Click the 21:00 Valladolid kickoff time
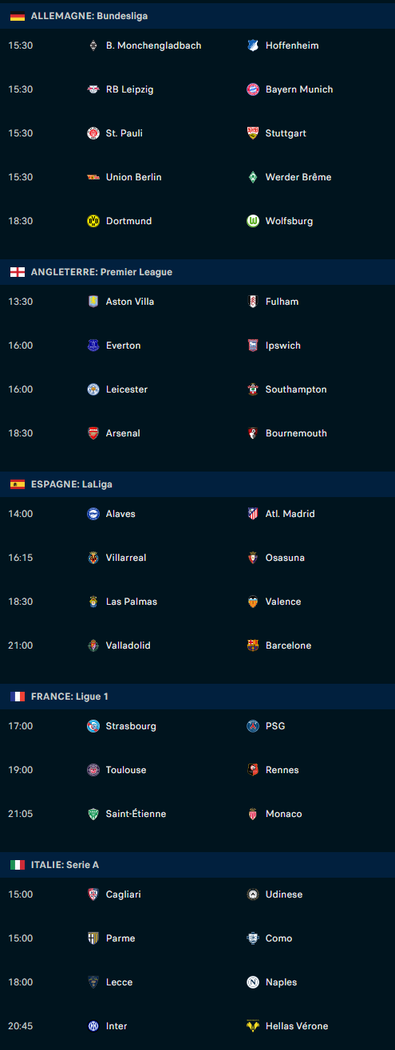 tap(20, 645)
